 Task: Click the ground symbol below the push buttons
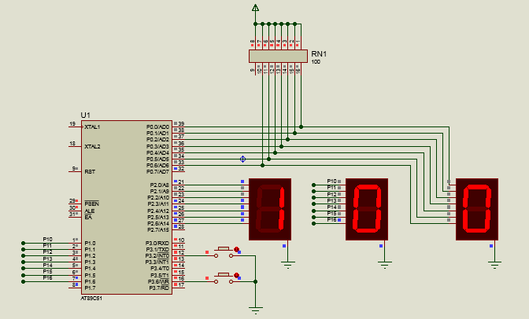(255, 308)
